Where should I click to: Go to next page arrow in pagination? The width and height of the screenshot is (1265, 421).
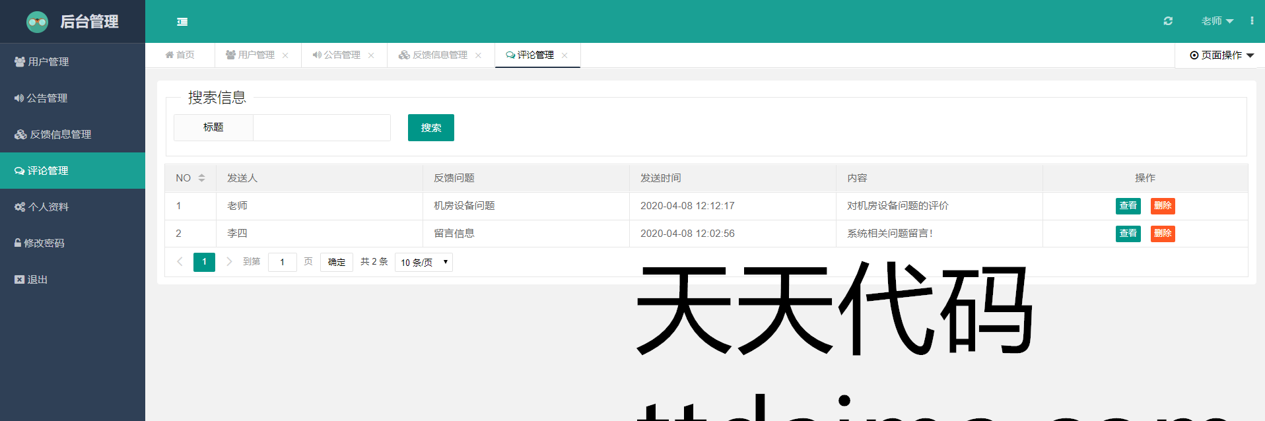click(x=229, y=262)
